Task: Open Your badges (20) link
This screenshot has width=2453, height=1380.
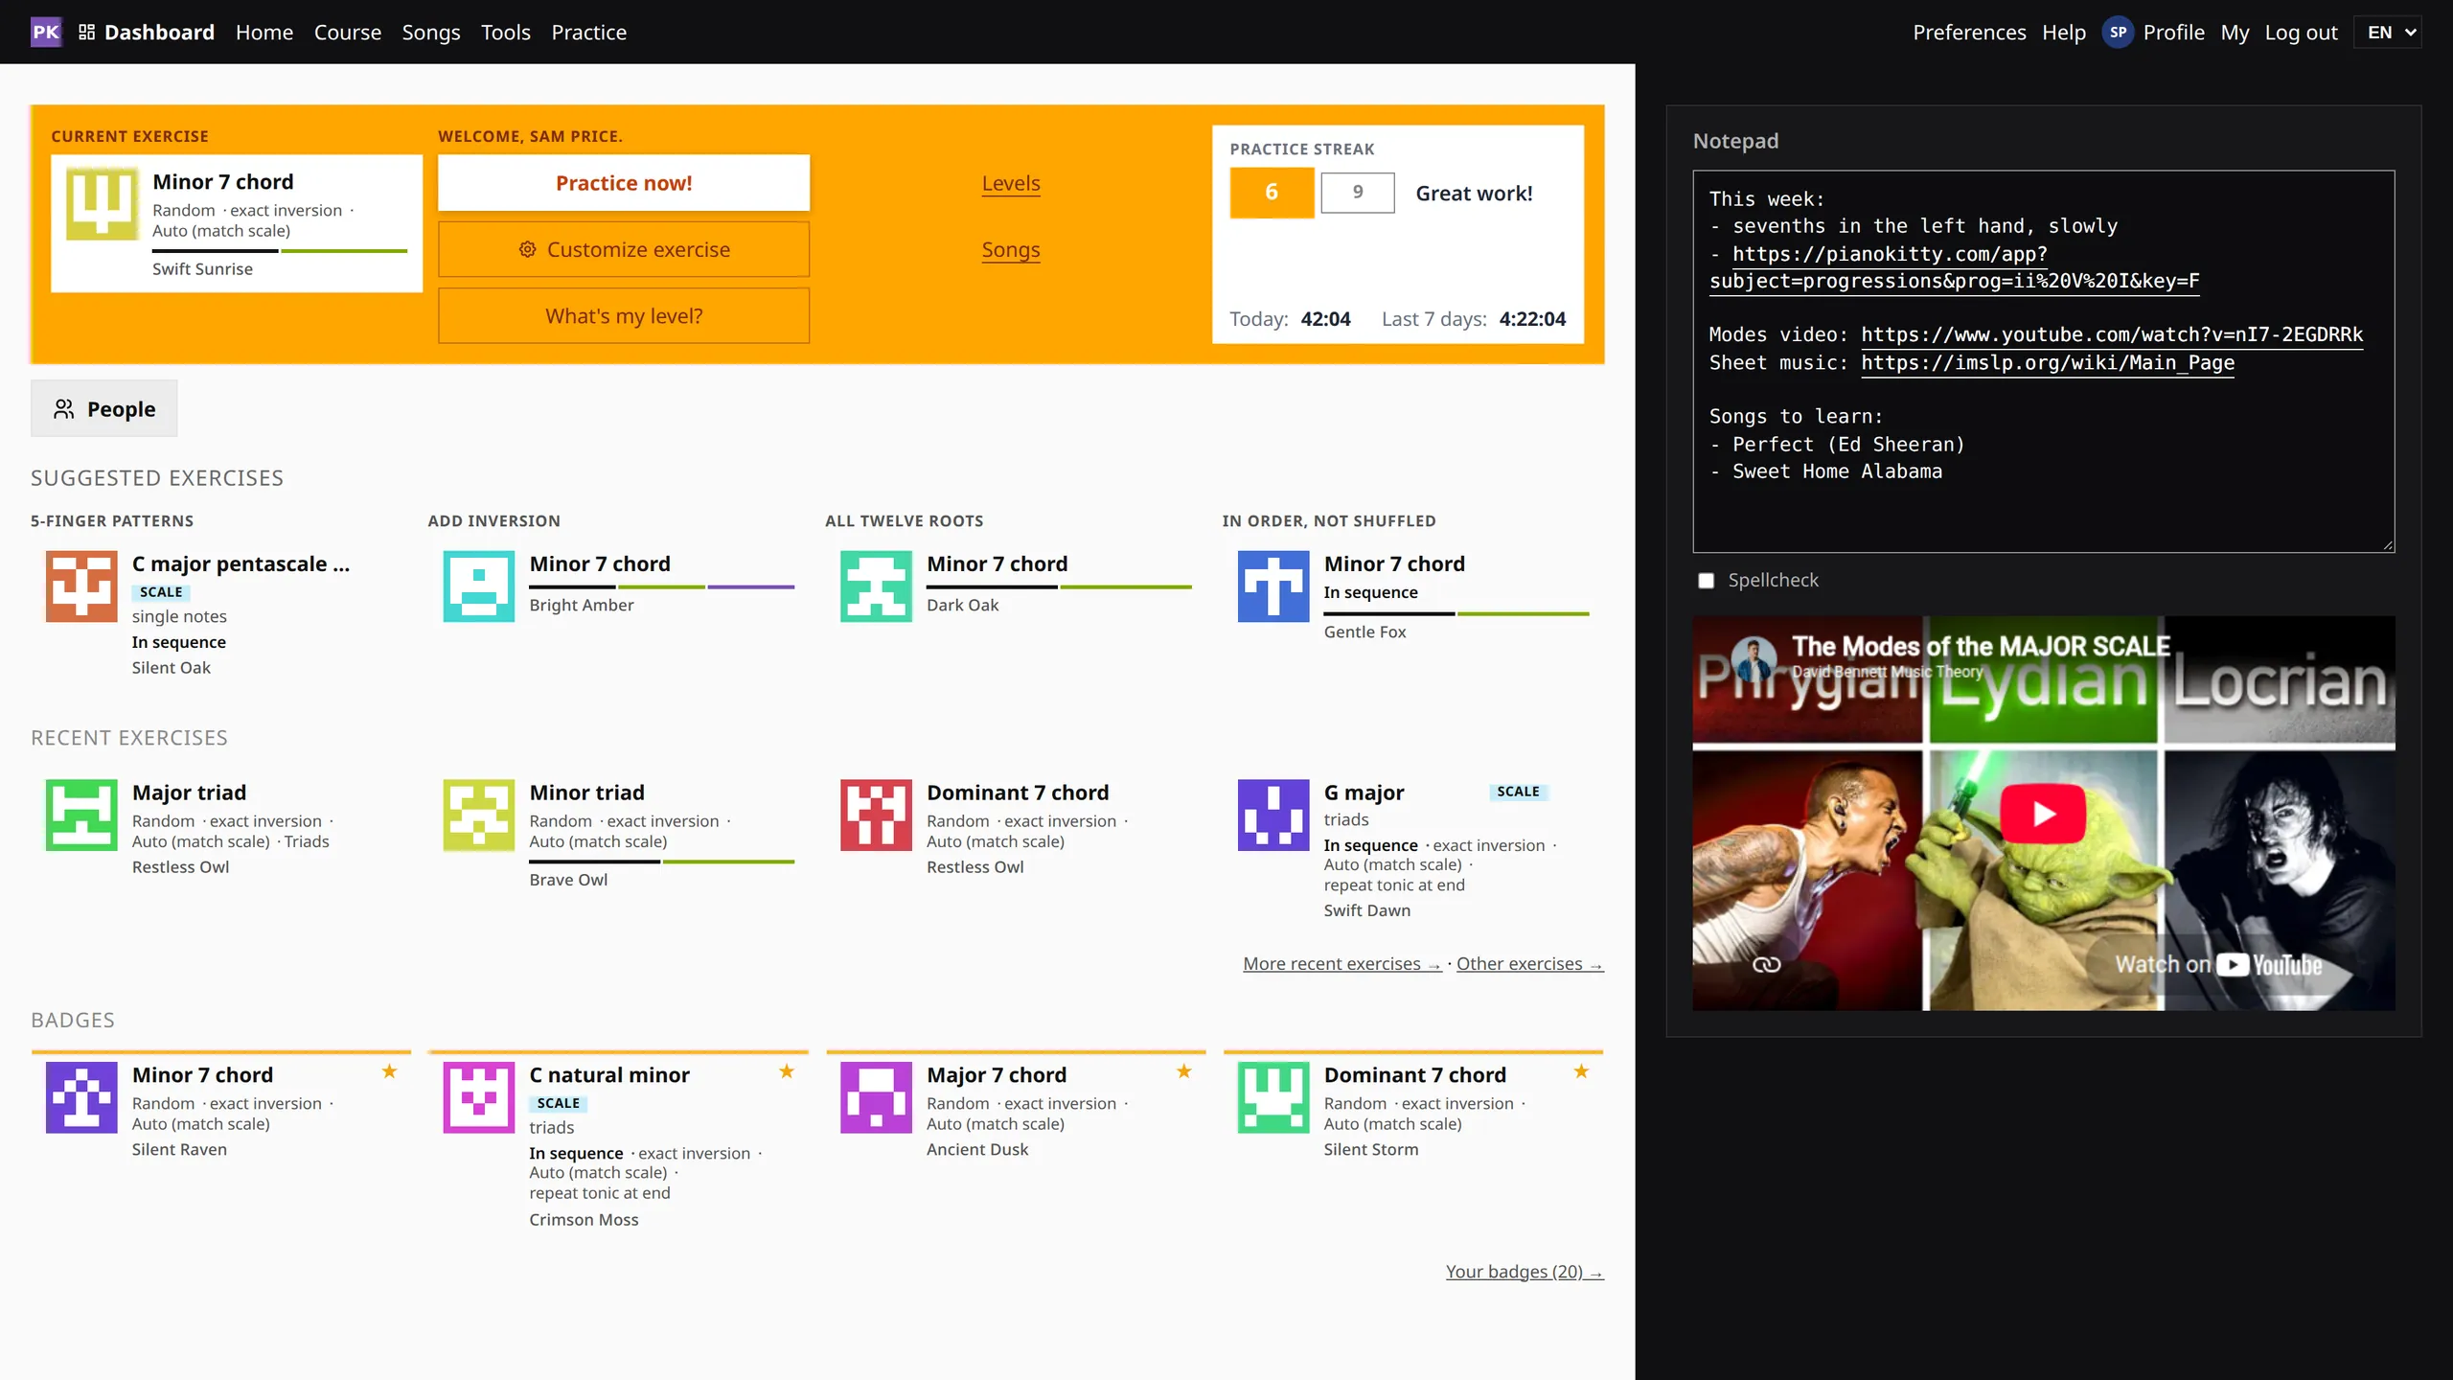Action: 1525,1272
